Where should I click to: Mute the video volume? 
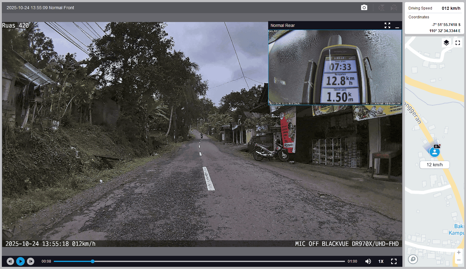[x=368, y=261]
